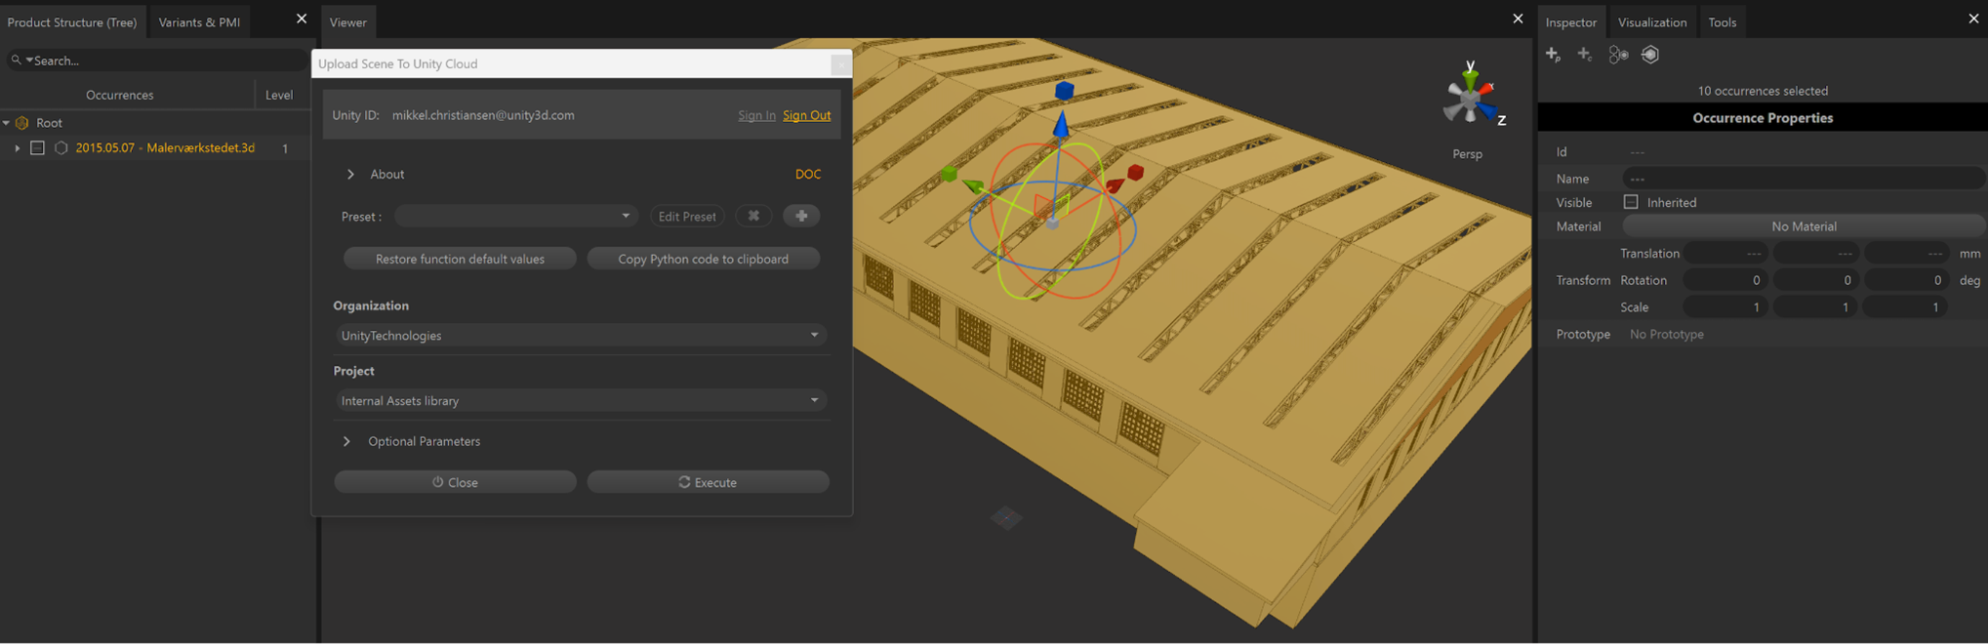Open the Preset dropdown
The height and width of the screenshot is (644, 1988).
[x=516, y=216]
